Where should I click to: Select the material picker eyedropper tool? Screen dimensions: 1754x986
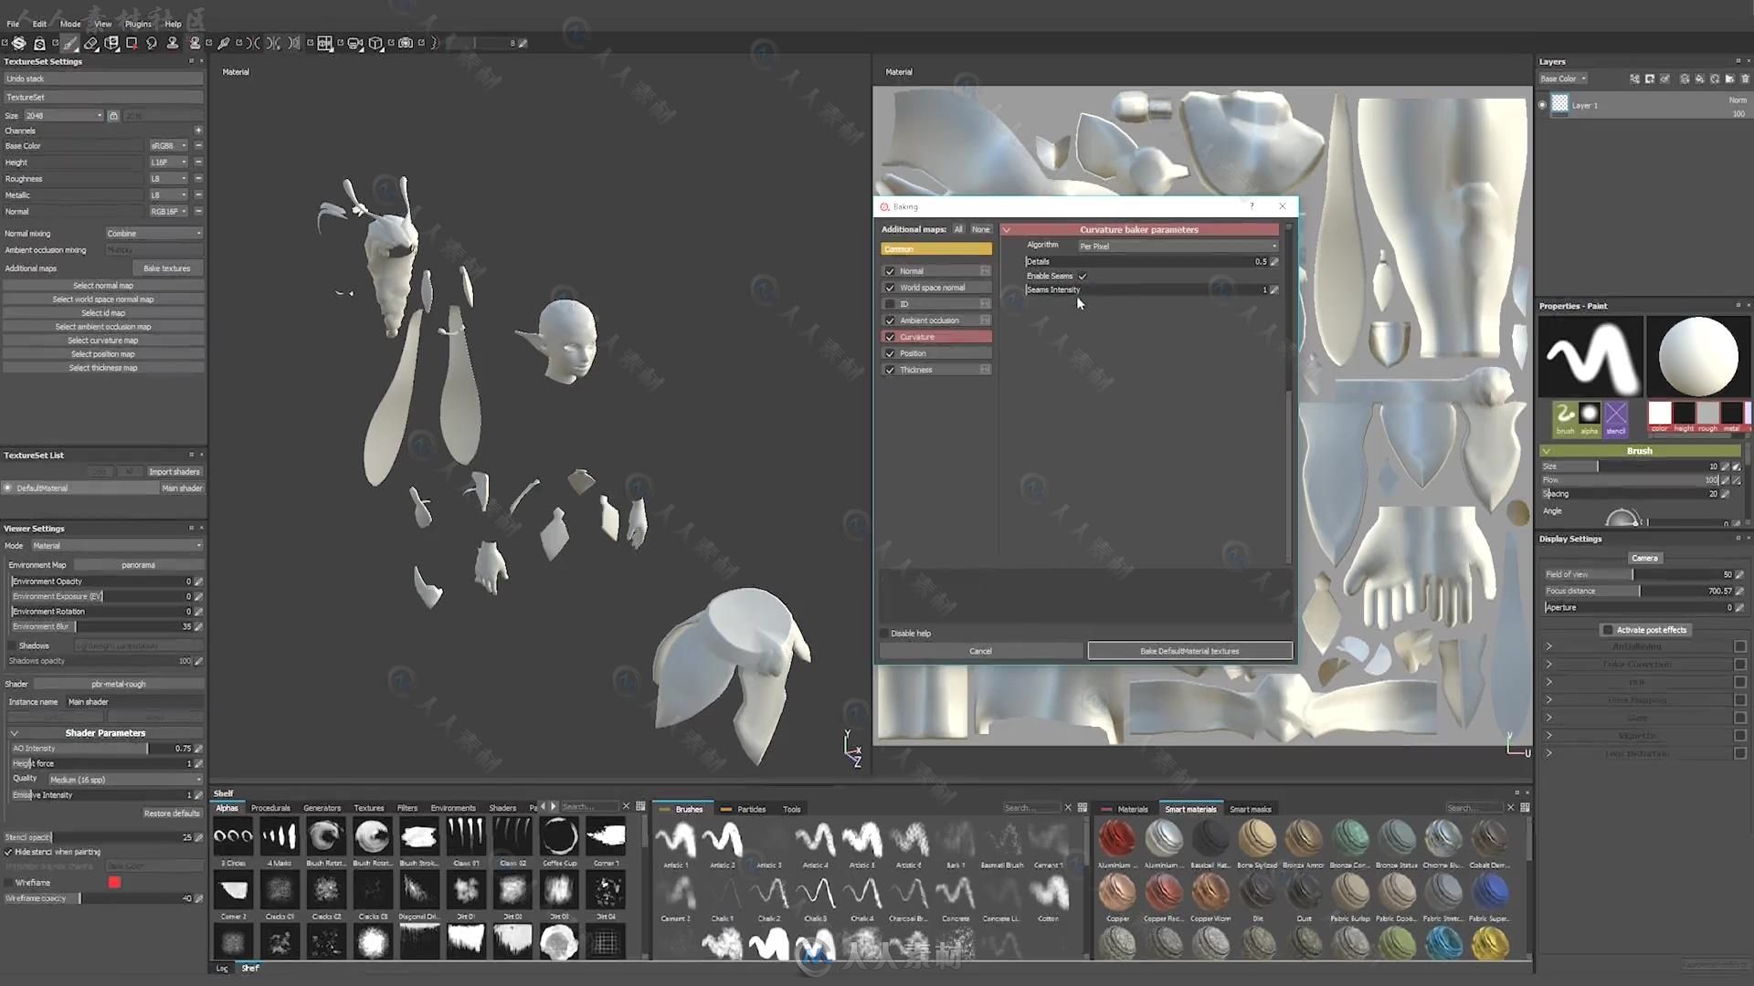point(223,43)
